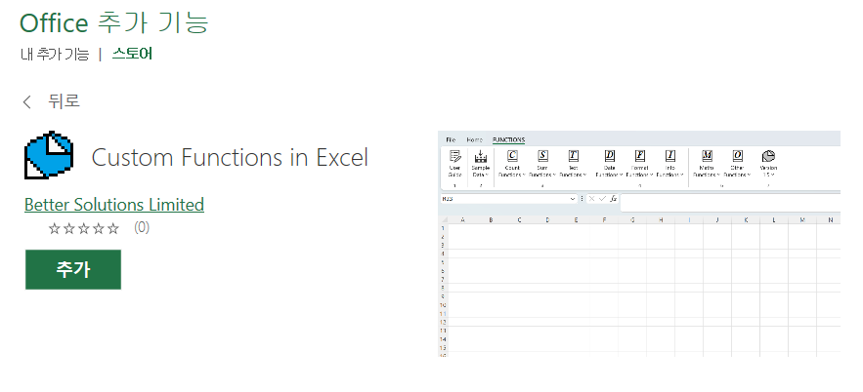
Task: Select File tab in preview screenshot
Action: click(x=451, y=140)
